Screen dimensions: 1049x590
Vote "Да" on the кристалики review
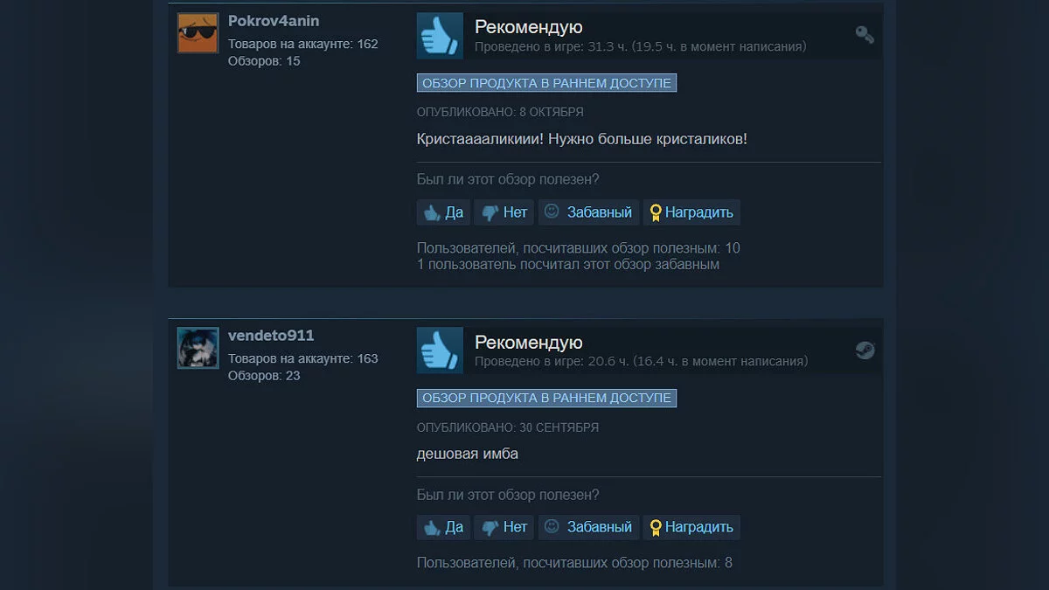click(x=444, y=212)
